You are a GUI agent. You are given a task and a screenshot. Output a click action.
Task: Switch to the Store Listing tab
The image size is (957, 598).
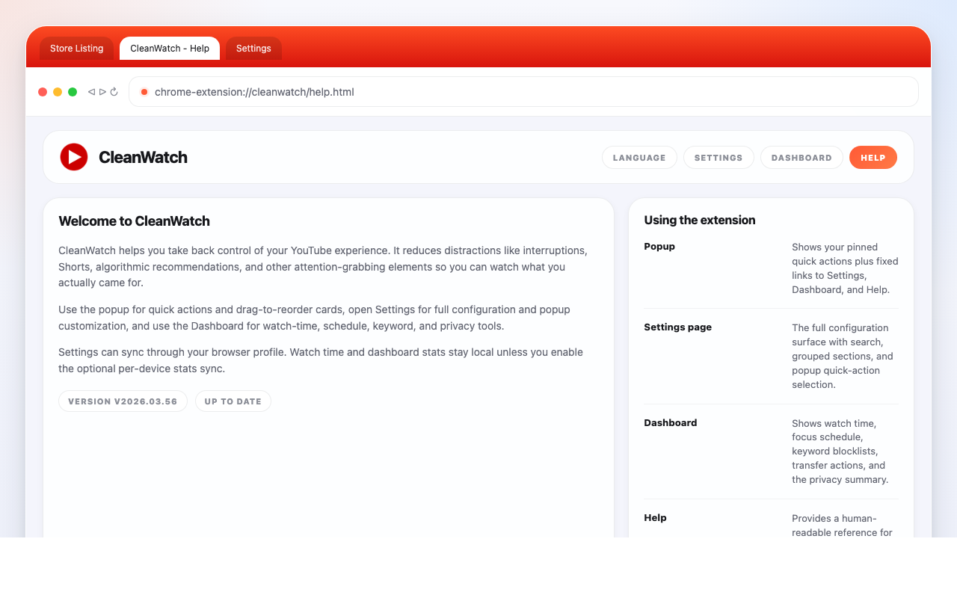76,49
